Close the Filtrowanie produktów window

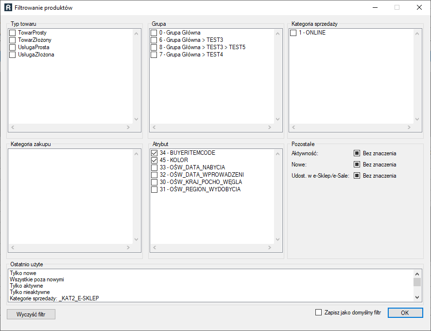(x=419, y=7)
